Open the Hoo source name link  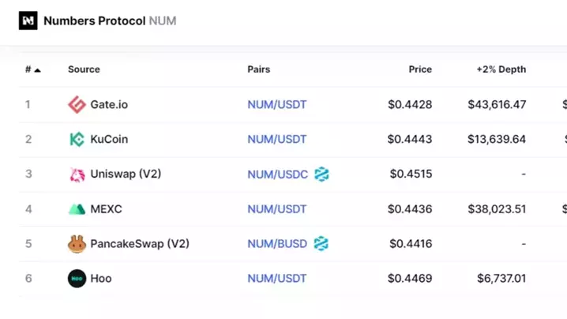(101, 279)
